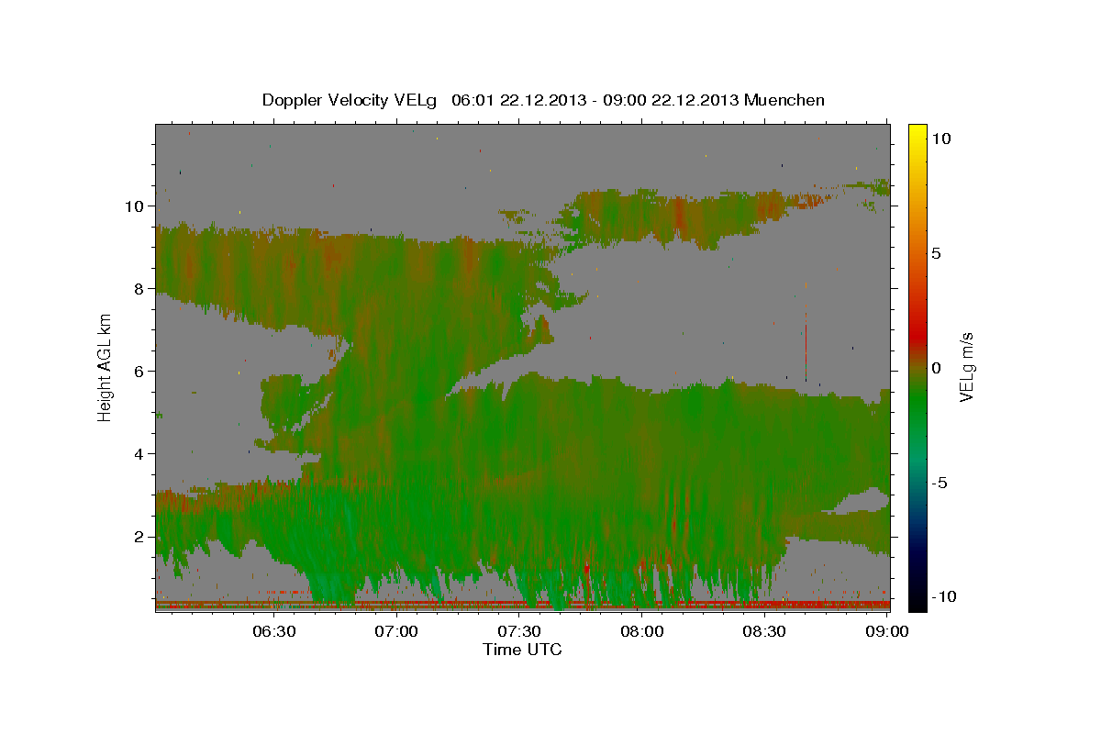
Task: Click the yellow top of the colorbar
Action: pos(917,130)
